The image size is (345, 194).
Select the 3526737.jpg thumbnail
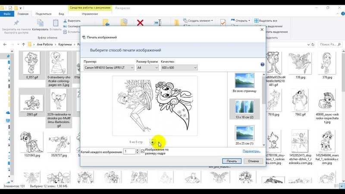point(59,144)
